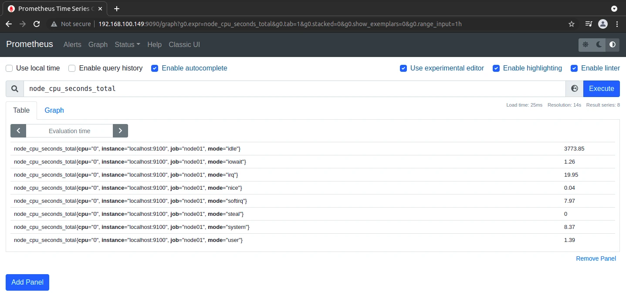Switch to the Graph tab
The width and height of the screenshot is (626, 302).
click(54, 110)
